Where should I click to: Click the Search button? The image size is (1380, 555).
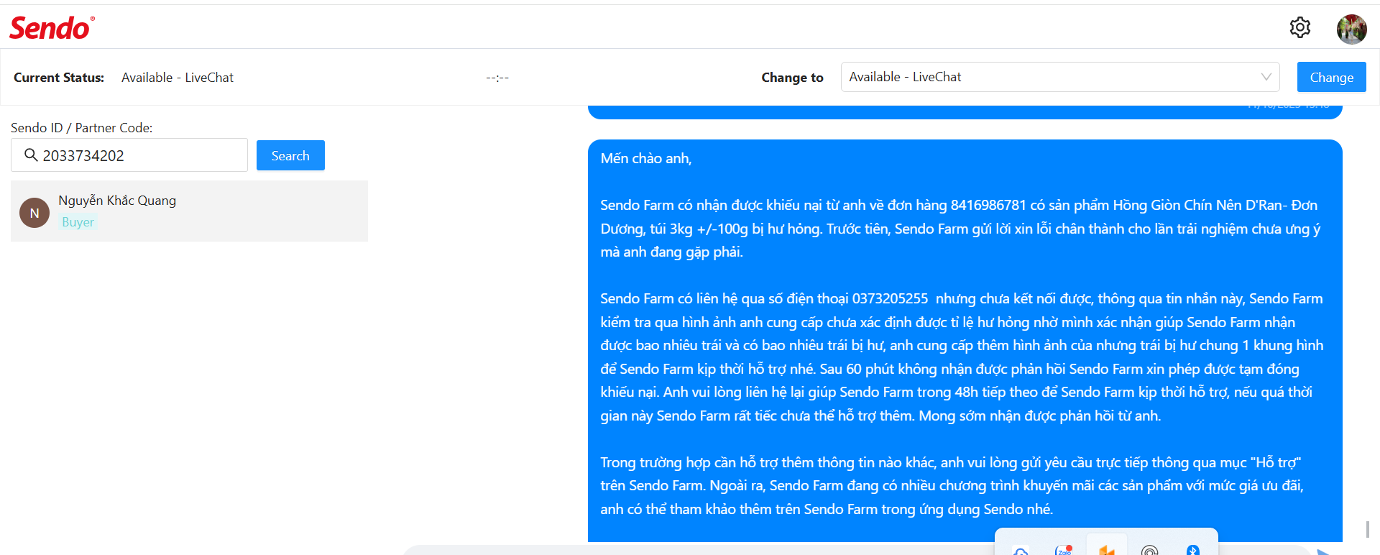click(x=290, y=155)
